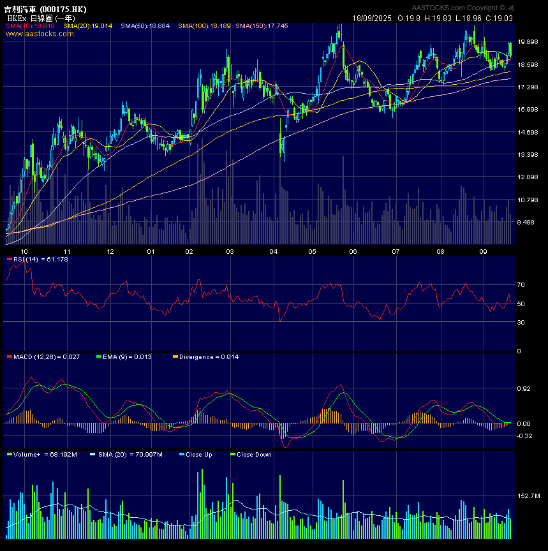This screenshot has width=548, height=551.
Task: Click month label 12 on the time axis
Action: (x=110, y=252)
